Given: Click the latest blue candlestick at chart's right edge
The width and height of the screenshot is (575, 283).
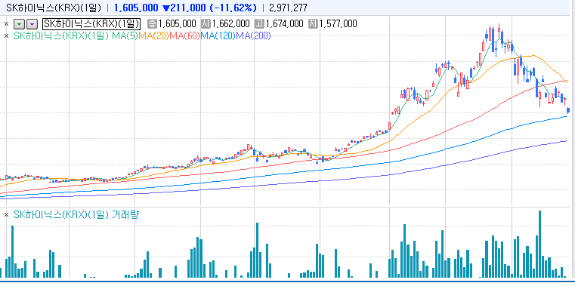Looking at the screenshot, I should click(x=568, y=110).
